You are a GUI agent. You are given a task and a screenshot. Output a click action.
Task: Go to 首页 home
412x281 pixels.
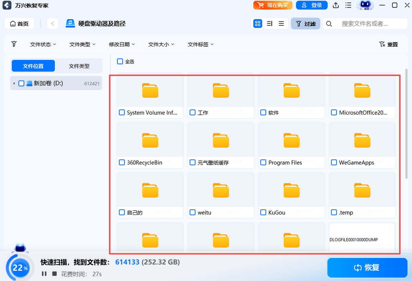(19, 24)
